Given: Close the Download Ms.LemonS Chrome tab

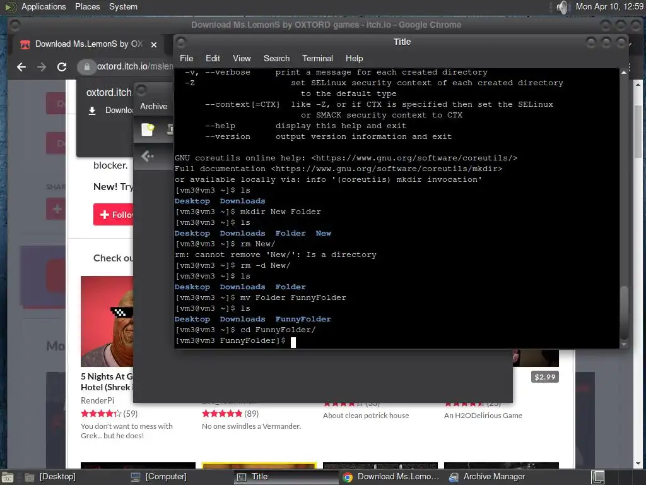Looking at the screenshot, I should click(154, 45).
